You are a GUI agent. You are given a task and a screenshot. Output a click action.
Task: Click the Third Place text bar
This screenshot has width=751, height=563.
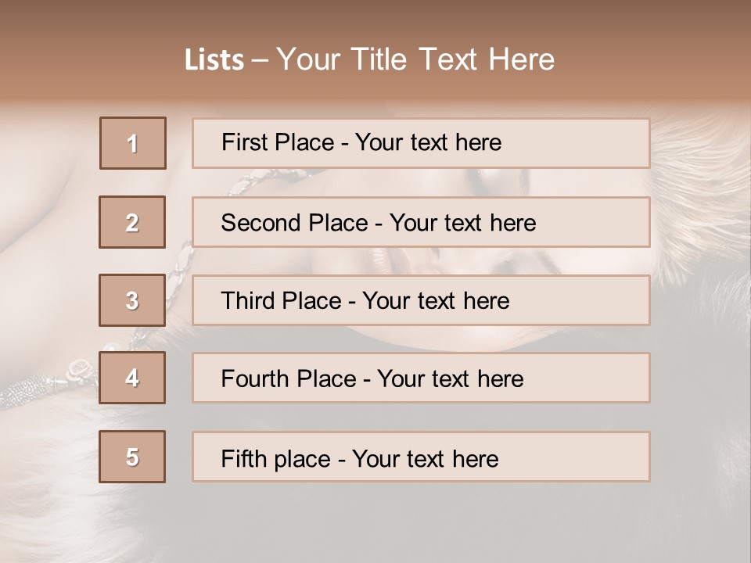point(421,300)
